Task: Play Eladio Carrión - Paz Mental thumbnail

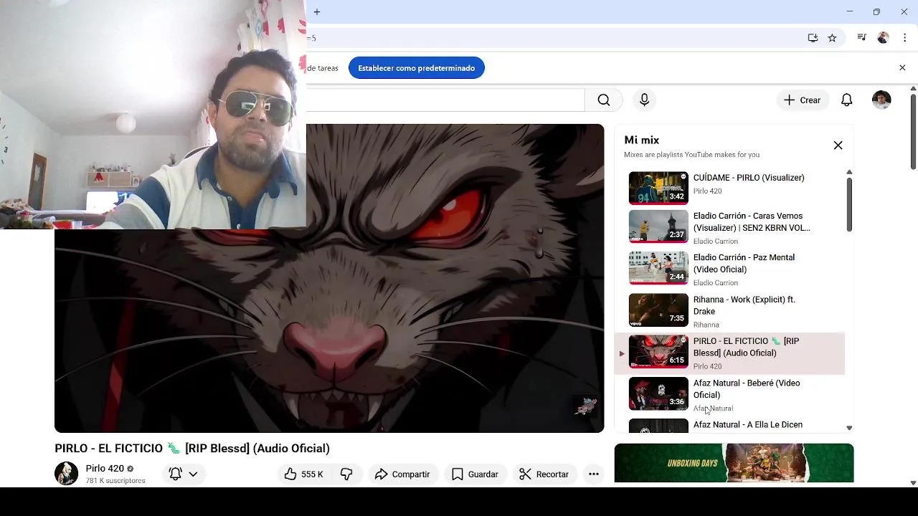Action: coord(658,268)
